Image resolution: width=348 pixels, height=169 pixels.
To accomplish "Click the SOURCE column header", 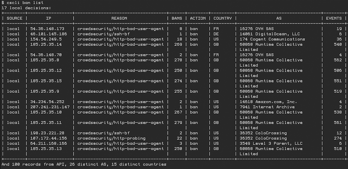I will click(x=15, y=18).
